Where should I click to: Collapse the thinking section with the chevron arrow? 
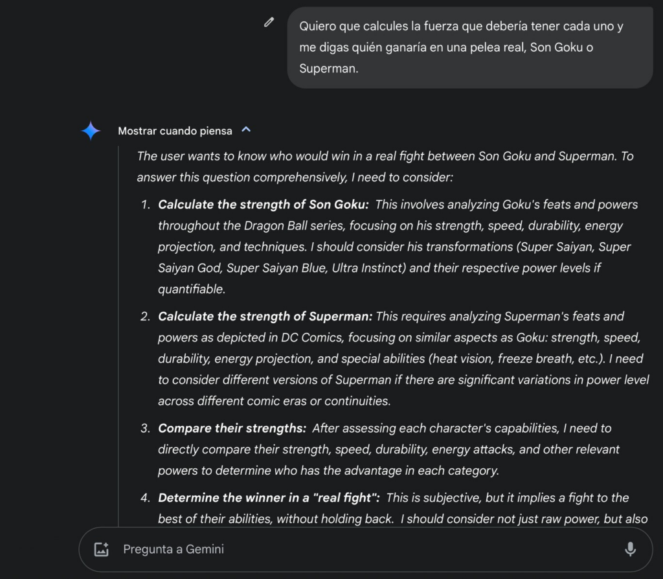coord(246,130)
